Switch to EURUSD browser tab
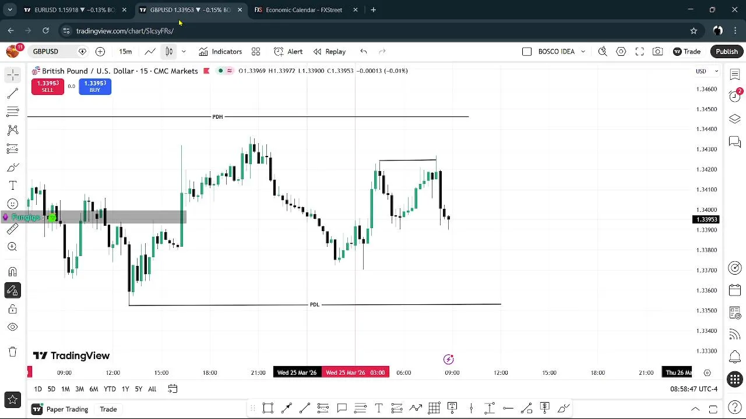Screen dimensions: 746x419 coord(75,10)
